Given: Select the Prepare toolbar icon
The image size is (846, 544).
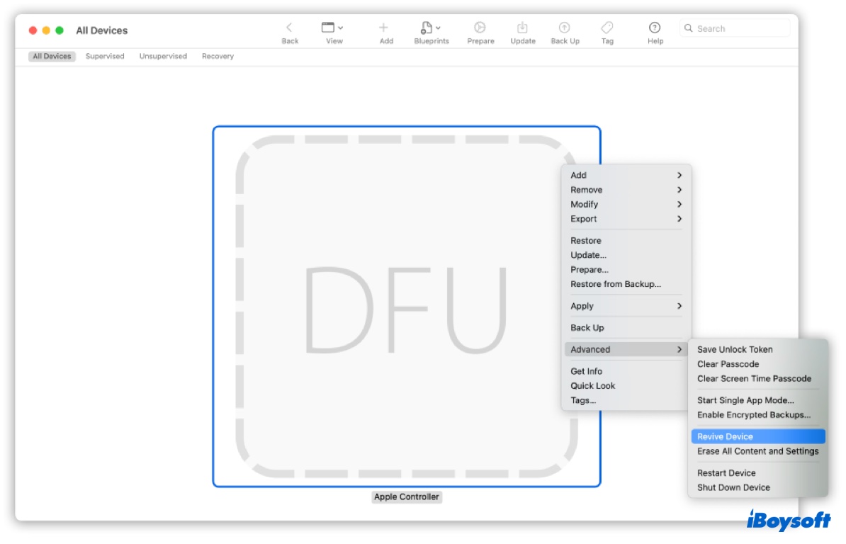Looking at the screenshot, I should tap(480, 27).
